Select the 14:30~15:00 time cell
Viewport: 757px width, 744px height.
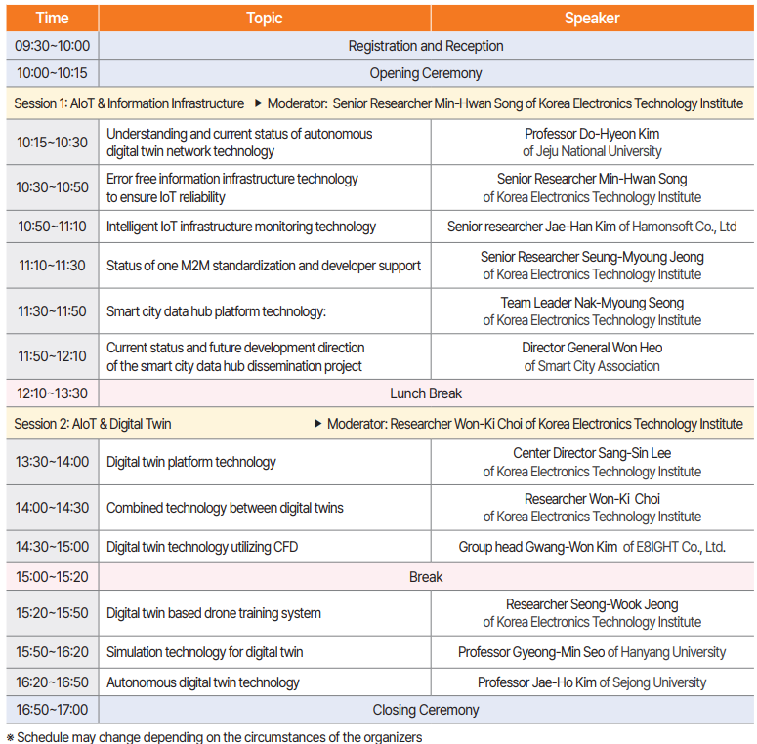tap(52, 547)
